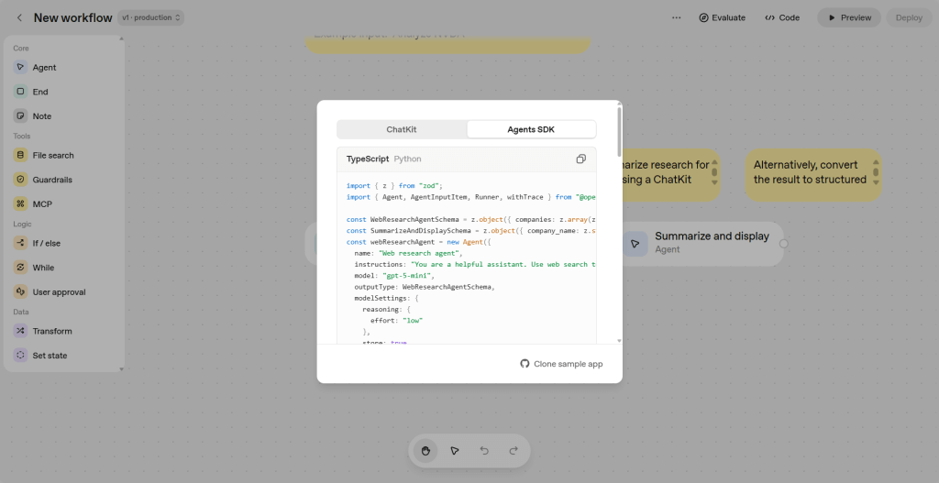
Task: Click the undo arrow in bottom toolbar
Action: (x=484, y=450)
